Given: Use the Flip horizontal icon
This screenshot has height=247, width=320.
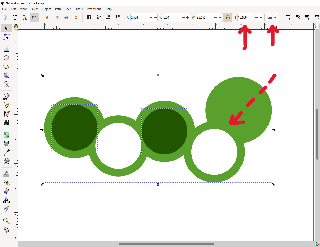Looking at the screenshot, I should 66,17.
